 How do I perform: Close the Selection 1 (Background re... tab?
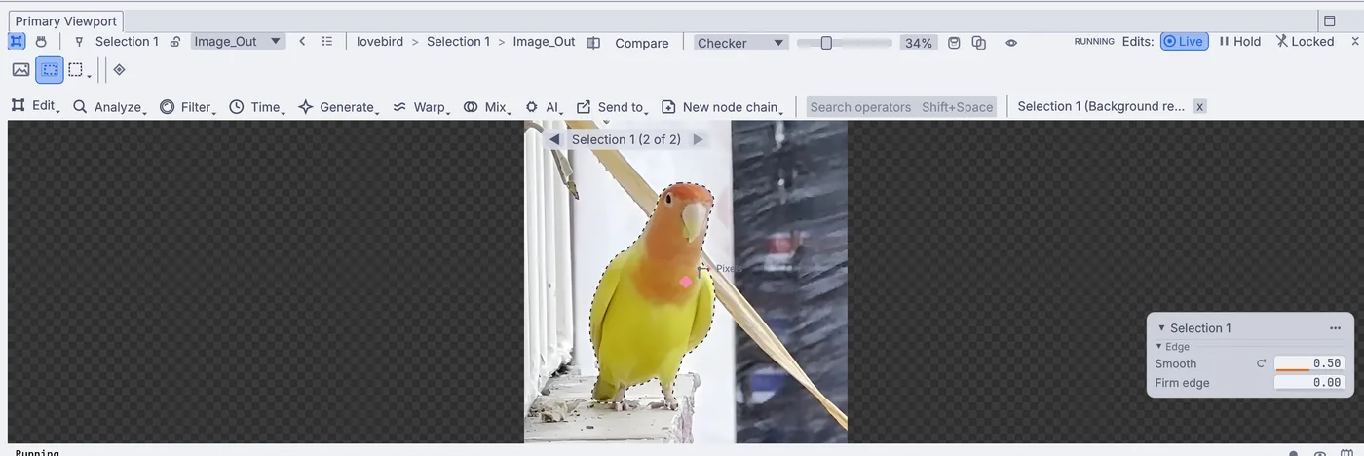[x=1199, y=106]
